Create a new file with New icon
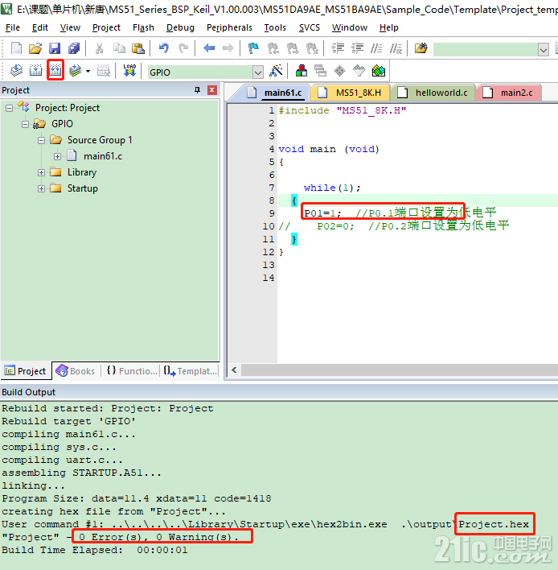558x570 pixels. coord(16,48)
